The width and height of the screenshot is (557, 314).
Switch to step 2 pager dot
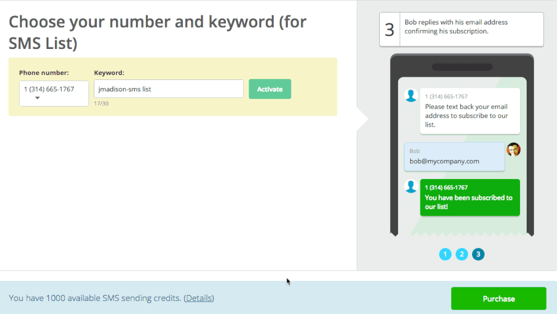tap(462, 254)
